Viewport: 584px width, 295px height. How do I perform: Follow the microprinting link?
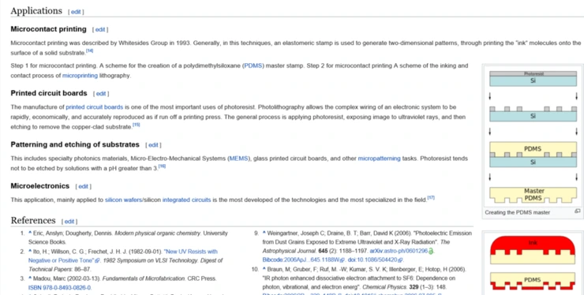(80, 76)
